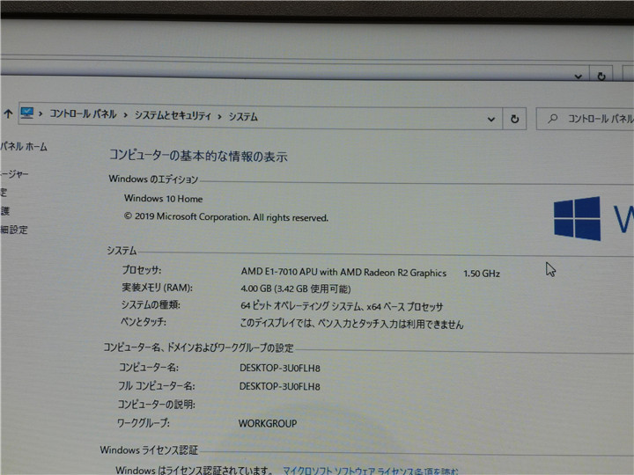This screenshot has height=475, width=634.
Task: Click the Up arrow navigation button
Action: pyautogui.click(x=8, y=113)
